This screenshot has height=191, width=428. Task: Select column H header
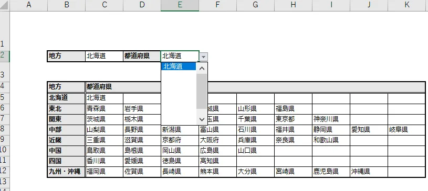[293, 5]
